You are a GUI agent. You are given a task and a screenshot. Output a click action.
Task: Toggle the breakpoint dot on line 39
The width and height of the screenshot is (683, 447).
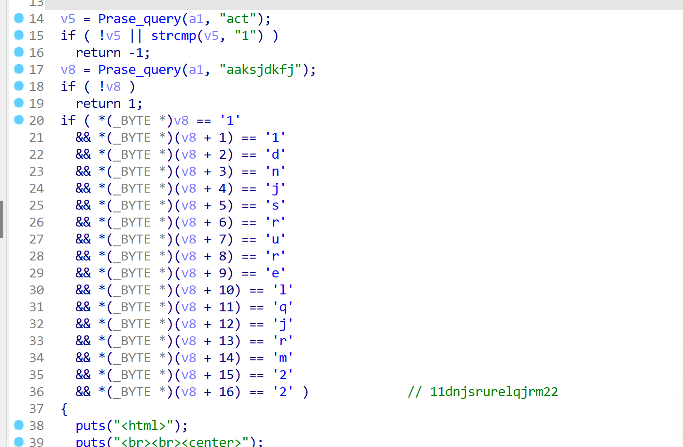point(19,442)
